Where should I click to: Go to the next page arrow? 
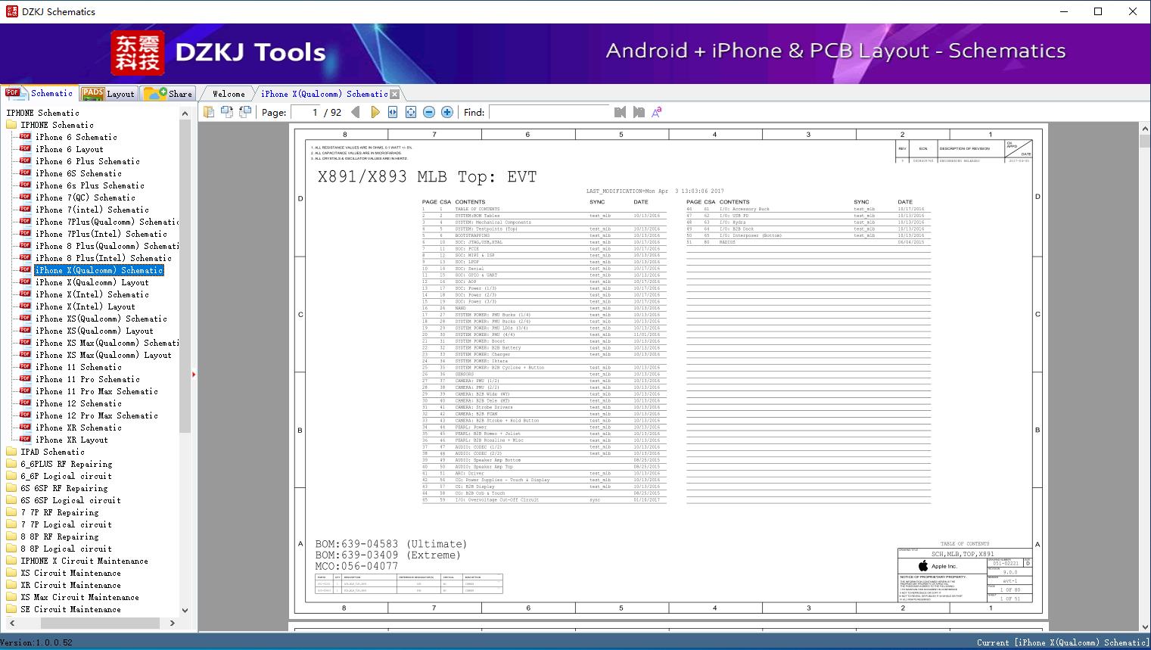[x=375, y=112]
